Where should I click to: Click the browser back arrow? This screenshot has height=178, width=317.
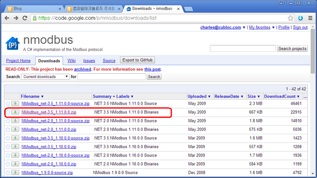[6, 18]
